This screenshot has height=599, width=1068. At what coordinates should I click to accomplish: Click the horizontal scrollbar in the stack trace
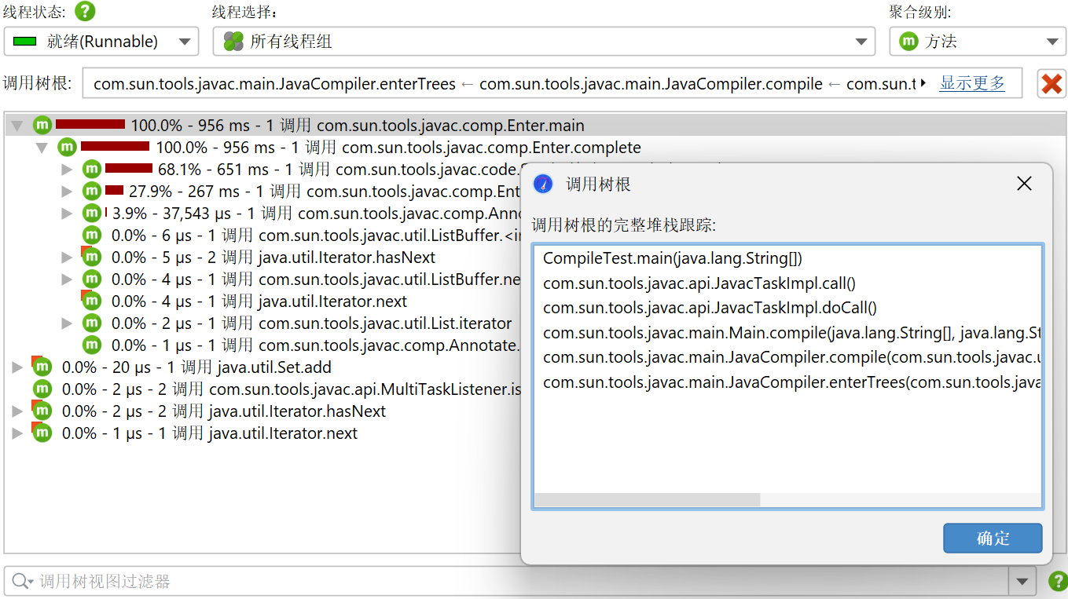647,500
